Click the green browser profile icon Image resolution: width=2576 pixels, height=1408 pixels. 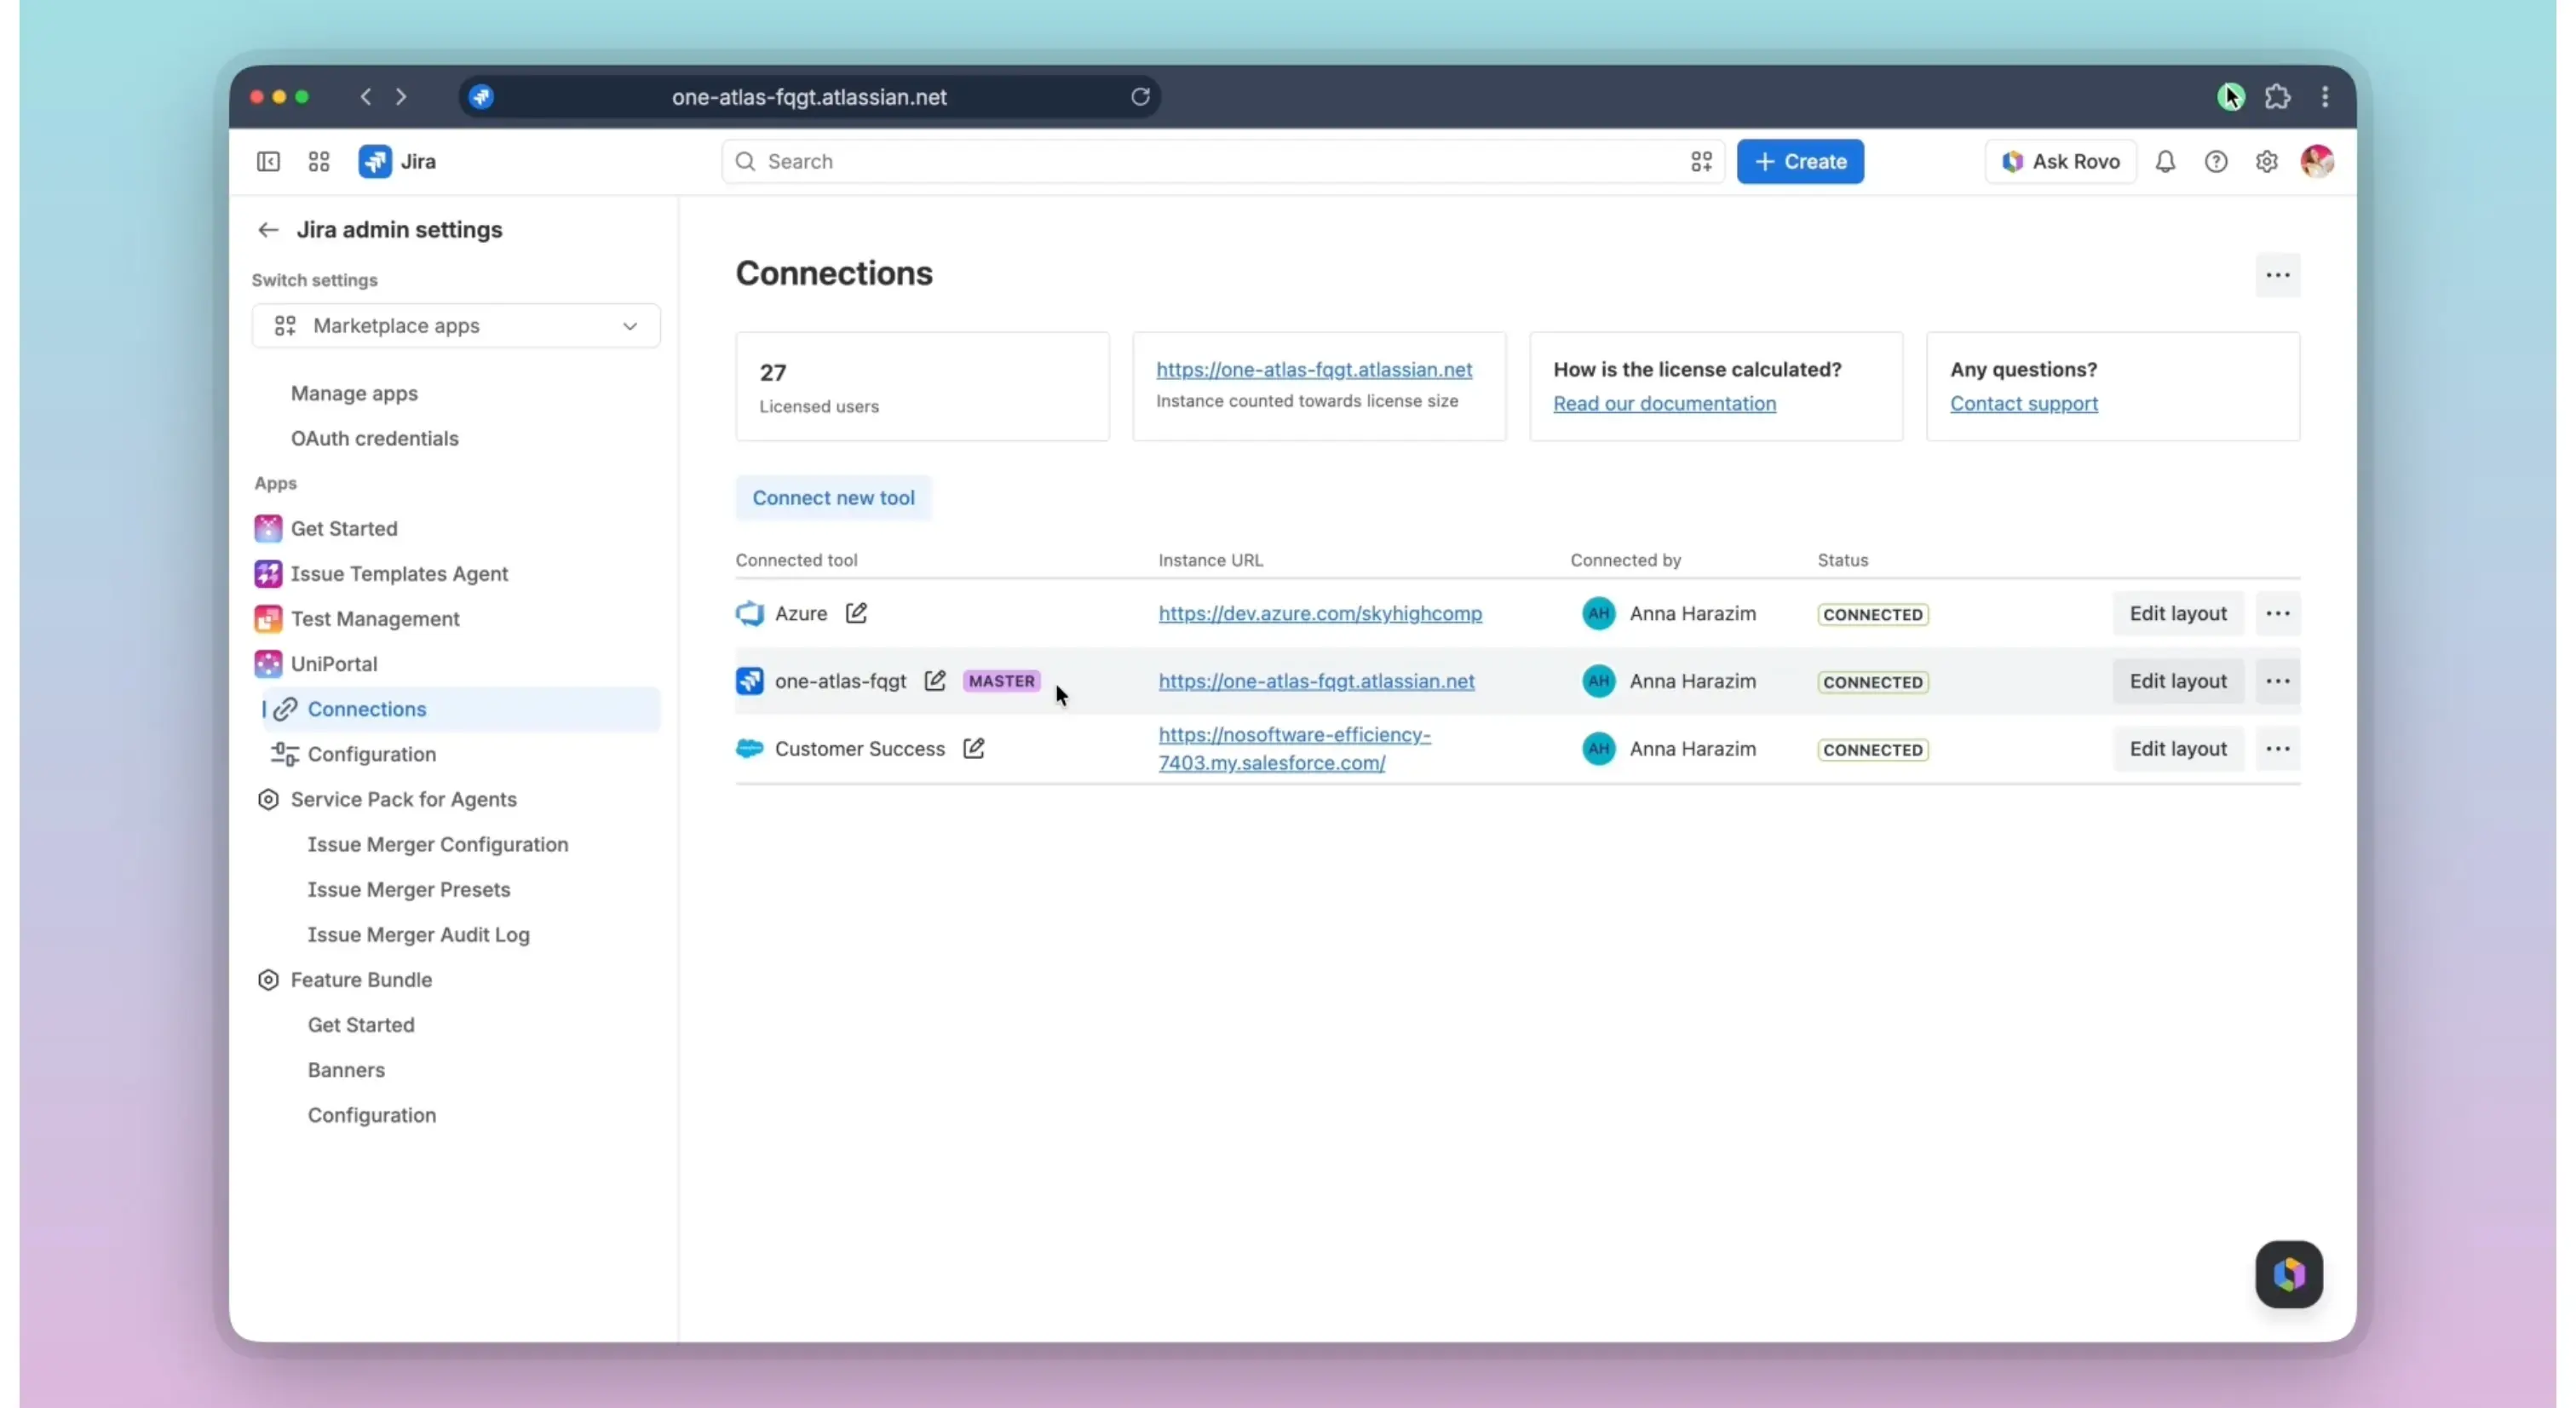[x=2231, y=97]
